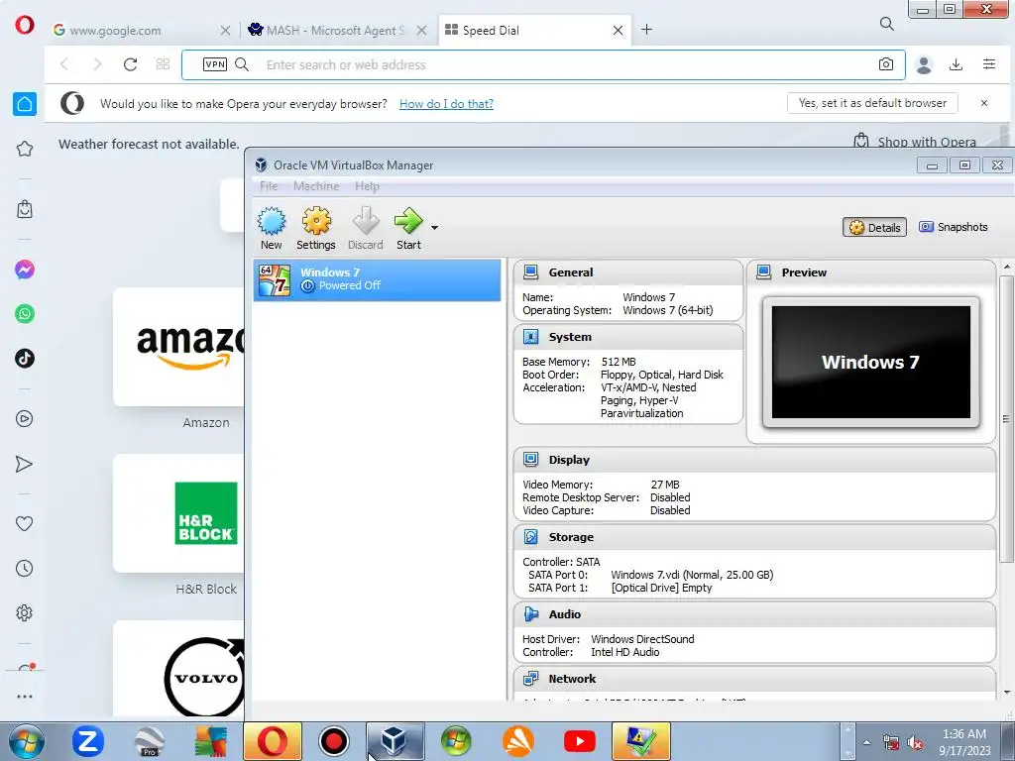Viewport: 1015px width, 761px height.
Task: Click the 'How do I do that?' link
Action: click(x=446, y=104)
